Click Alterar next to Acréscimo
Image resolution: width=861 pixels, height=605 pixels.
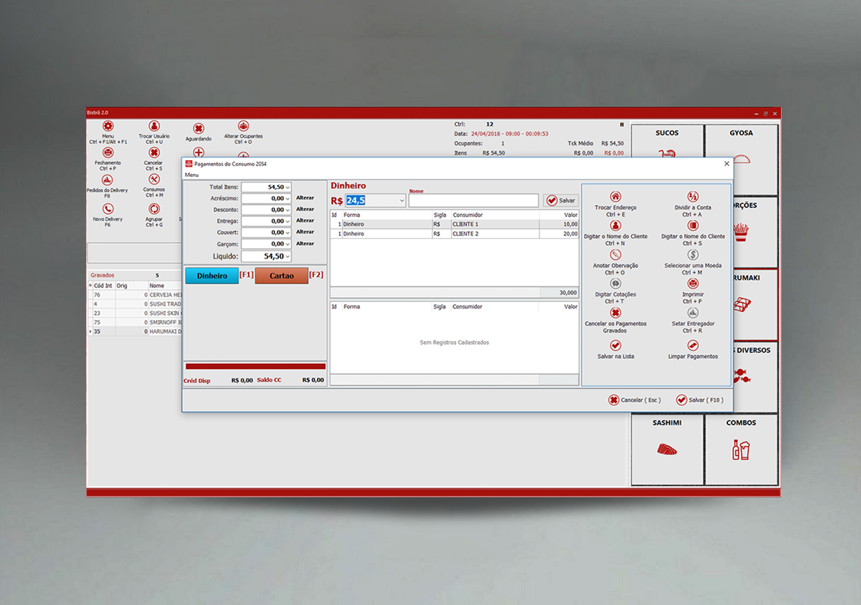pos(305,198)
